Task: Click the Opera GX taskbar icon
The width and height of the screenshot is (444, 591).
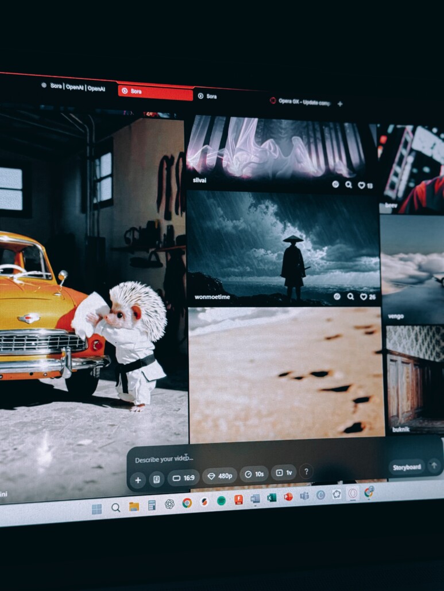Action: click(353, 493)
